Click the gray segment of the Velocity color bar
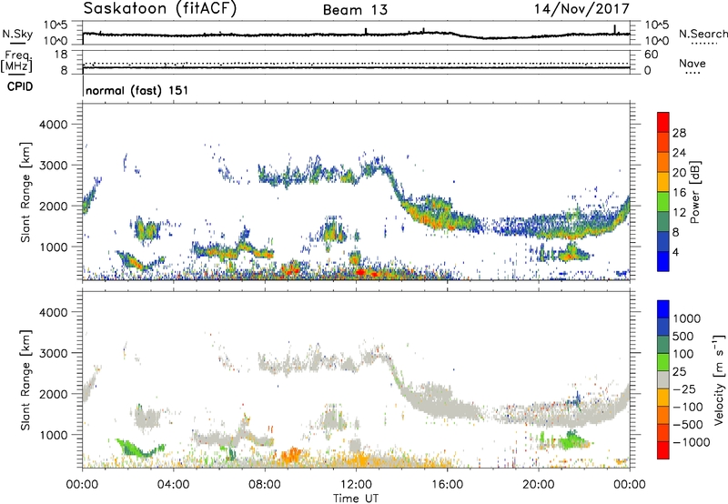Screen dimensions: 728x504 [663, 380]
